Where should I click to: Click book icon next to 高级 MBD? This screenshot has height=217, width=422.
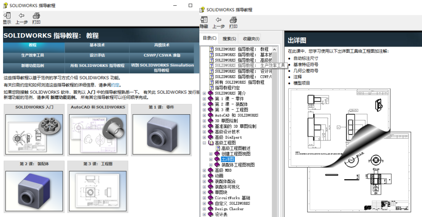point(211,170)
